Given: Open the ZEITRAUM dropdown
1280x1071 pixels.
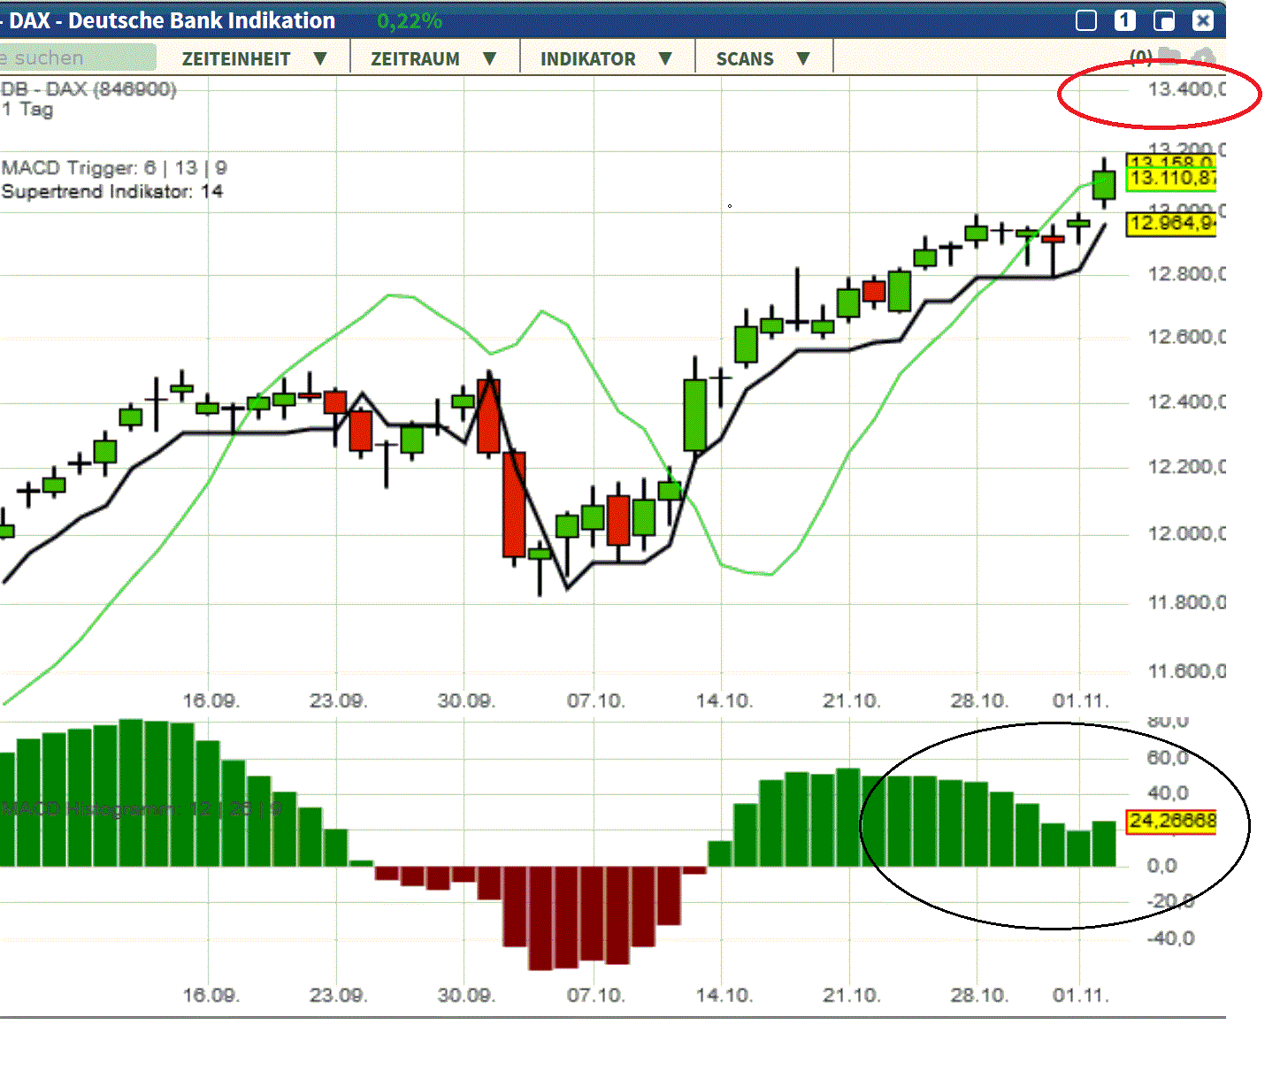Looking at the screenshot, I should click(x=433, y=58).
